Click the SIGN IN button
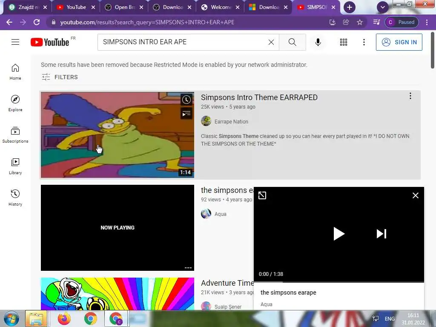This screenshot has height=327, width=436. point(399,42)
